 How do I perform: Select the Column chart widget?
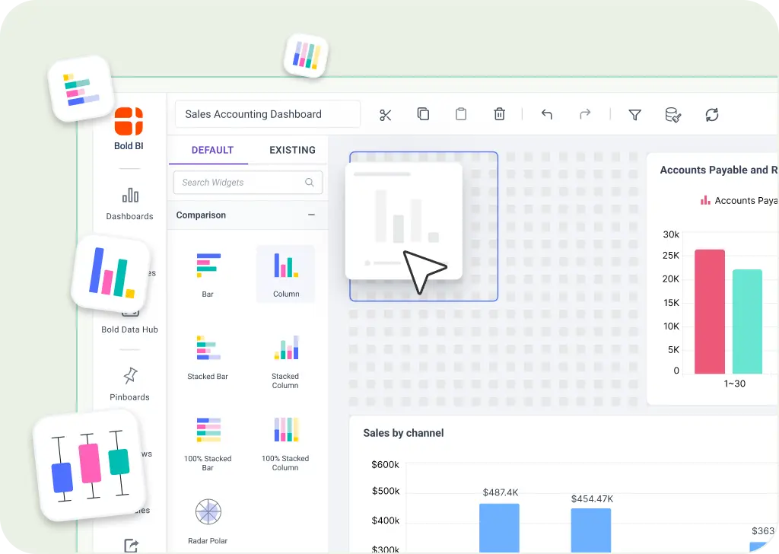285,274
